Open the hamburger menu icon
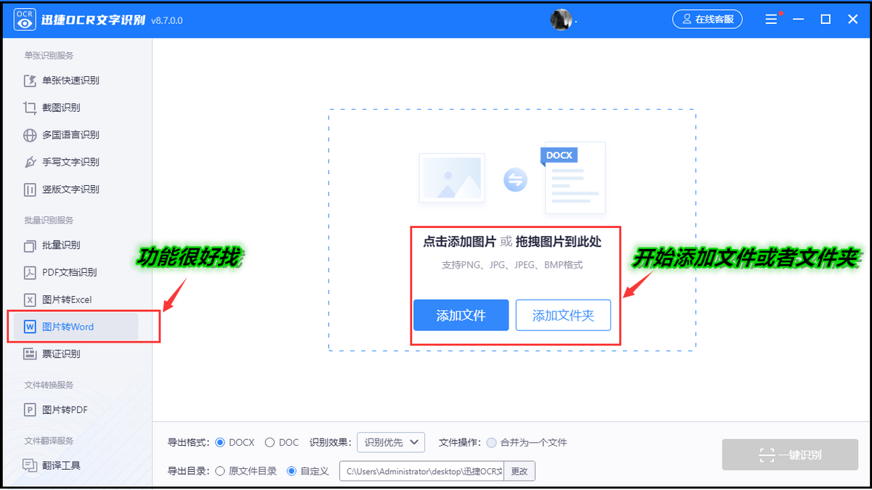 tap(772, 20)
